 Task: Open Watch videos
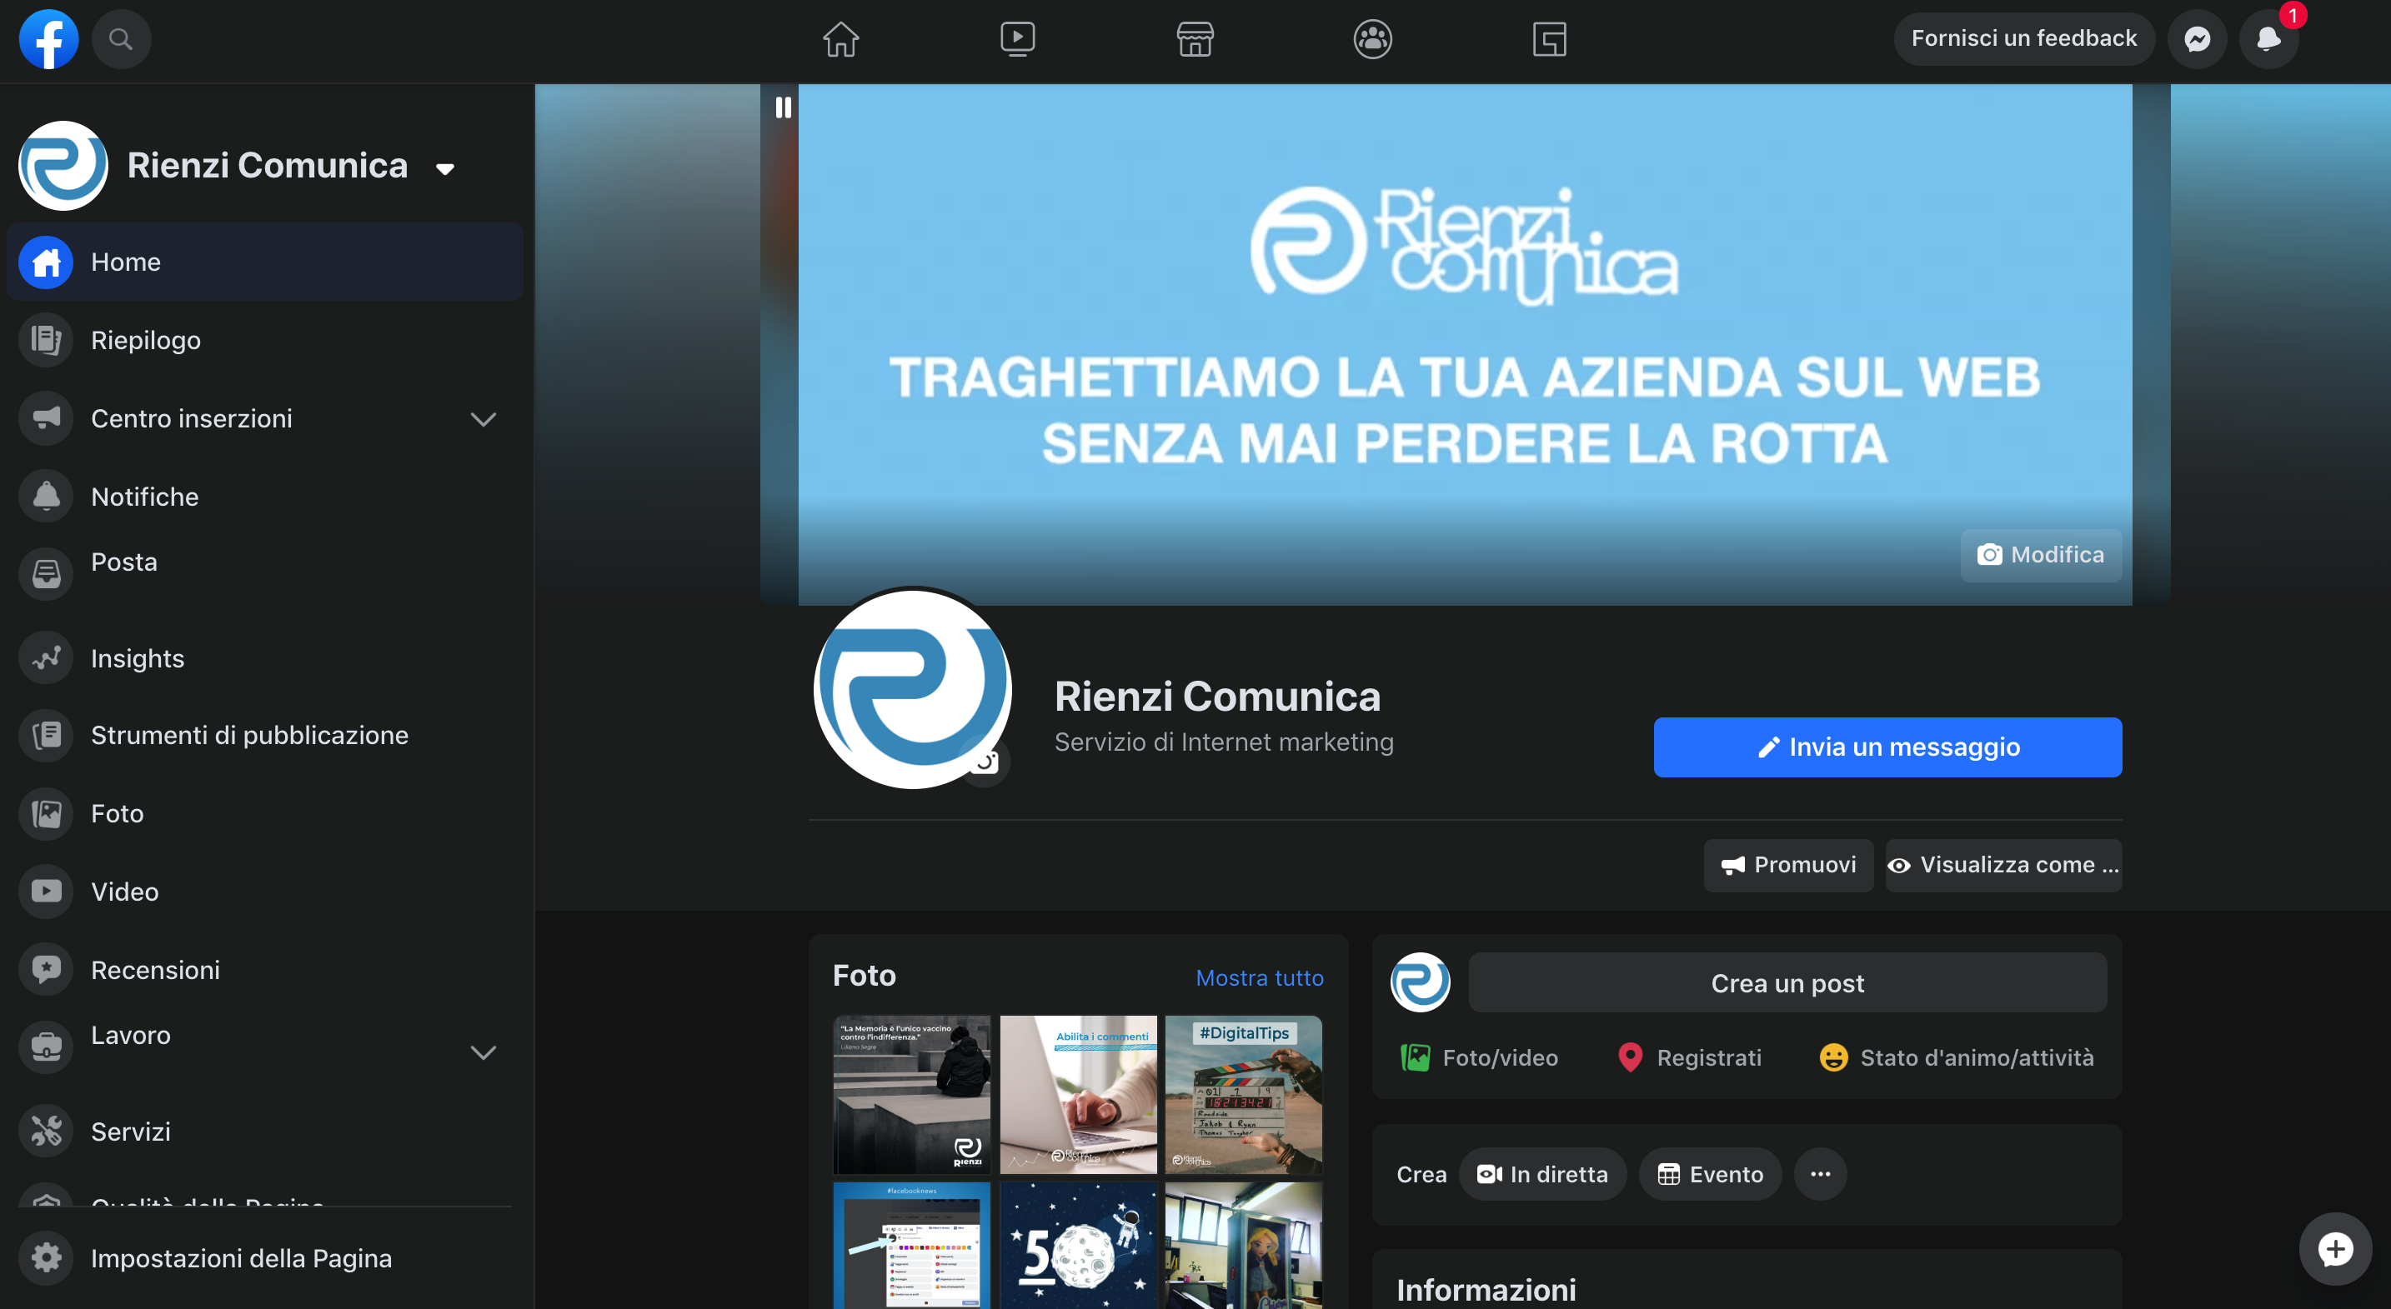coord(1017,39)
